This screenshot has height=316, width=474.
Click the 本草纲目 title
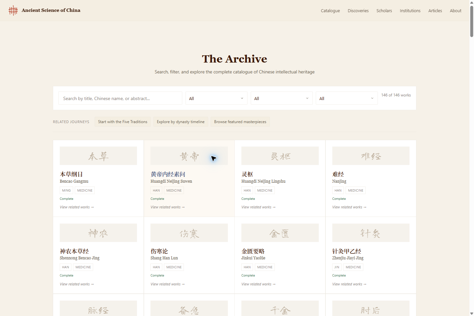pos(71,174)
